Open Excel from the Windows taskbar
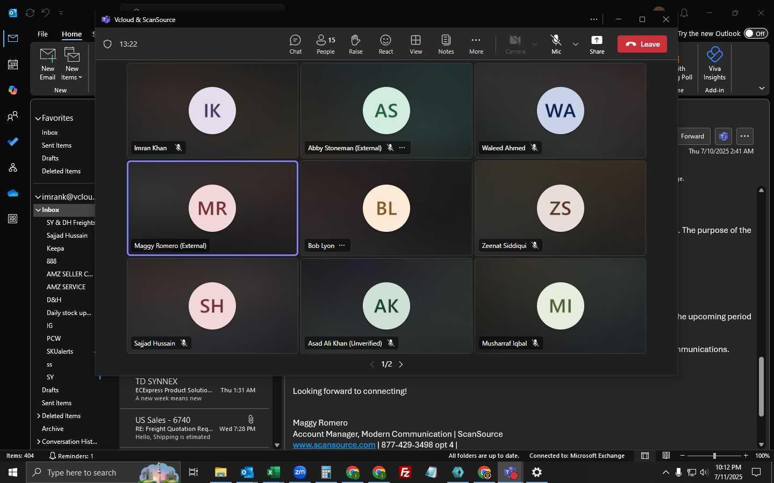The height and width of the screenshot is (483, 774). click(273, 472)
